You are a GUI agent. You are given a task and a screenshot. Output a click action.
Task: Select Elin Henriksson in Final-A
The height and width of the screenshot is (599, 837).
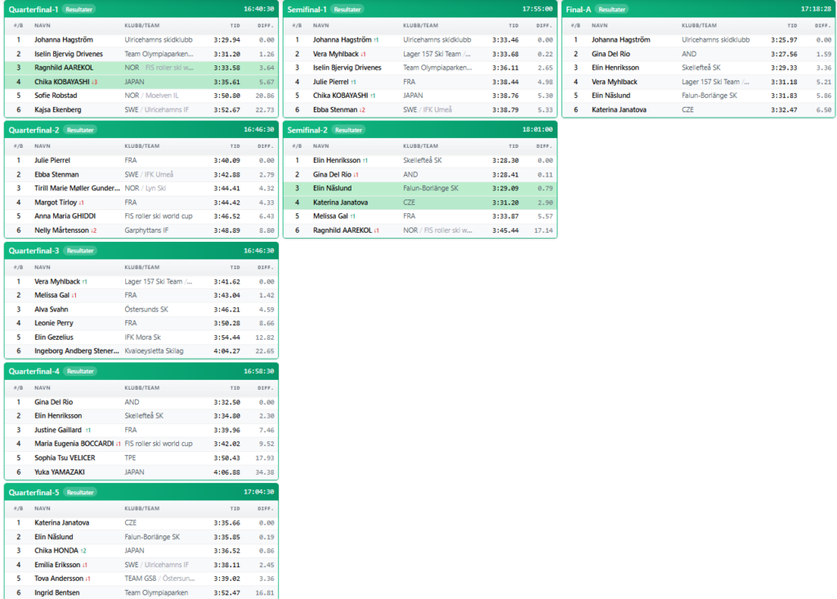click(x=698, y=68)
